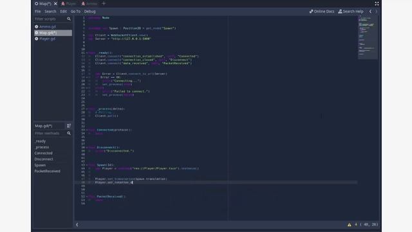Fold the if block at line 18
The height and width of the screenshot is (232, 412).
point(87,77)
